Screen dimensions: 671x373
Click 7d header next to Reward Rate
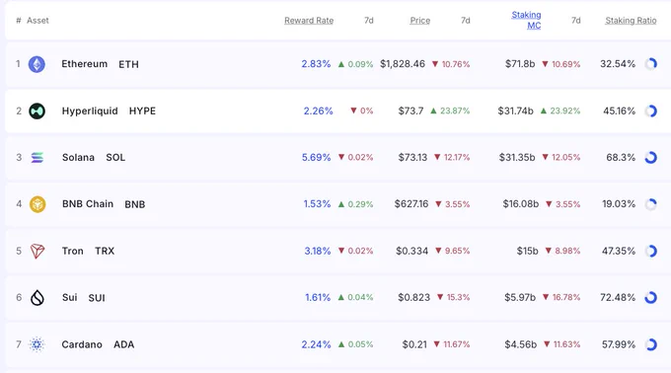point(369,20)
